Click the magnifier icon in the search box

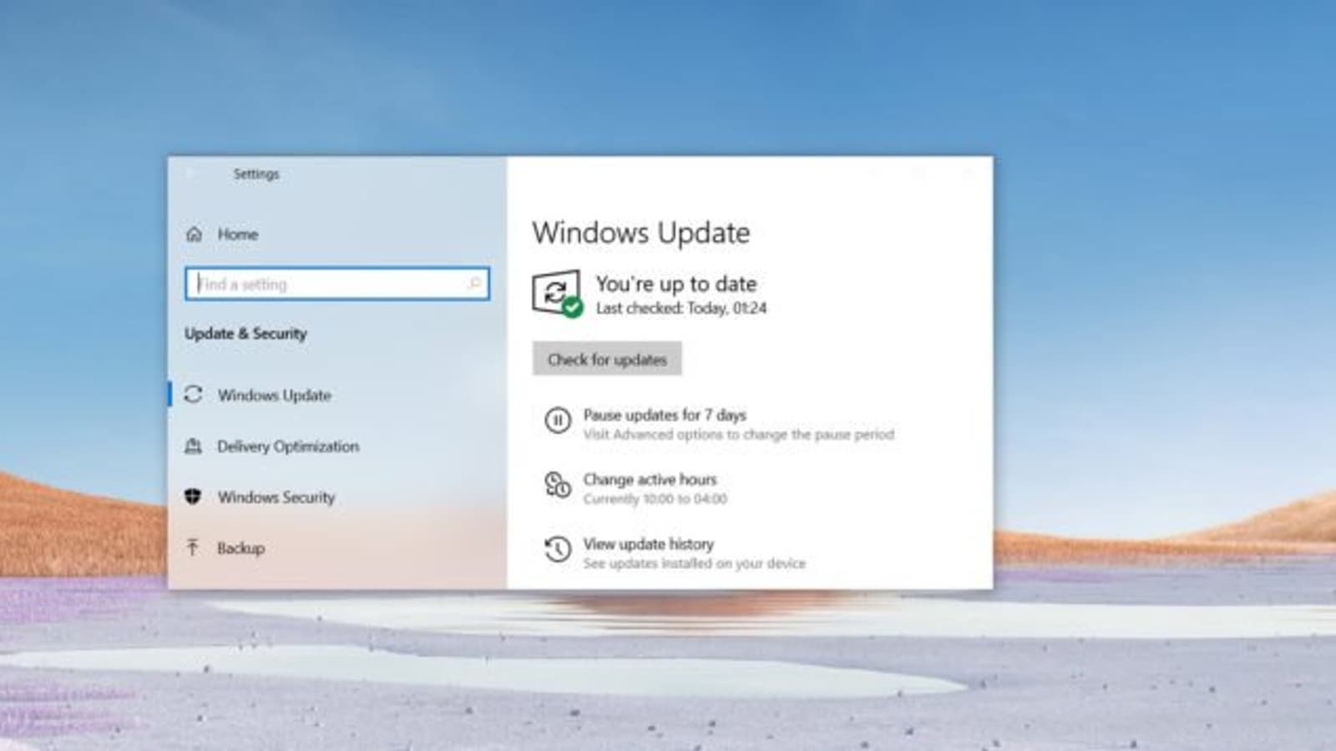474,284
